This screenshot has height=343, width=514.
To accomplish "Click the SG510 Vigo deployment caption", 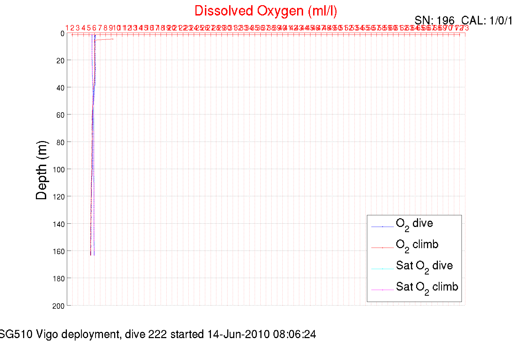I will (x=60, y=334).
